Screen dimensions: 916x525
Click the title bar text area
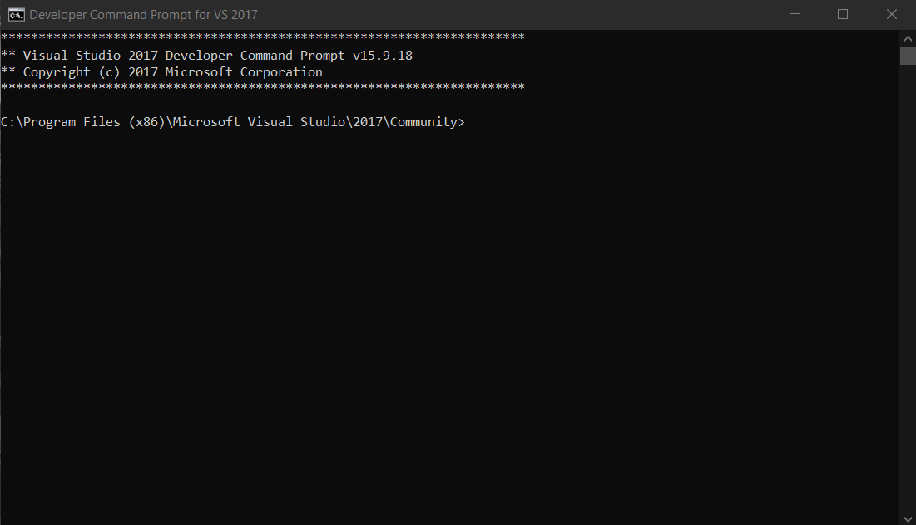pos(141,14)
